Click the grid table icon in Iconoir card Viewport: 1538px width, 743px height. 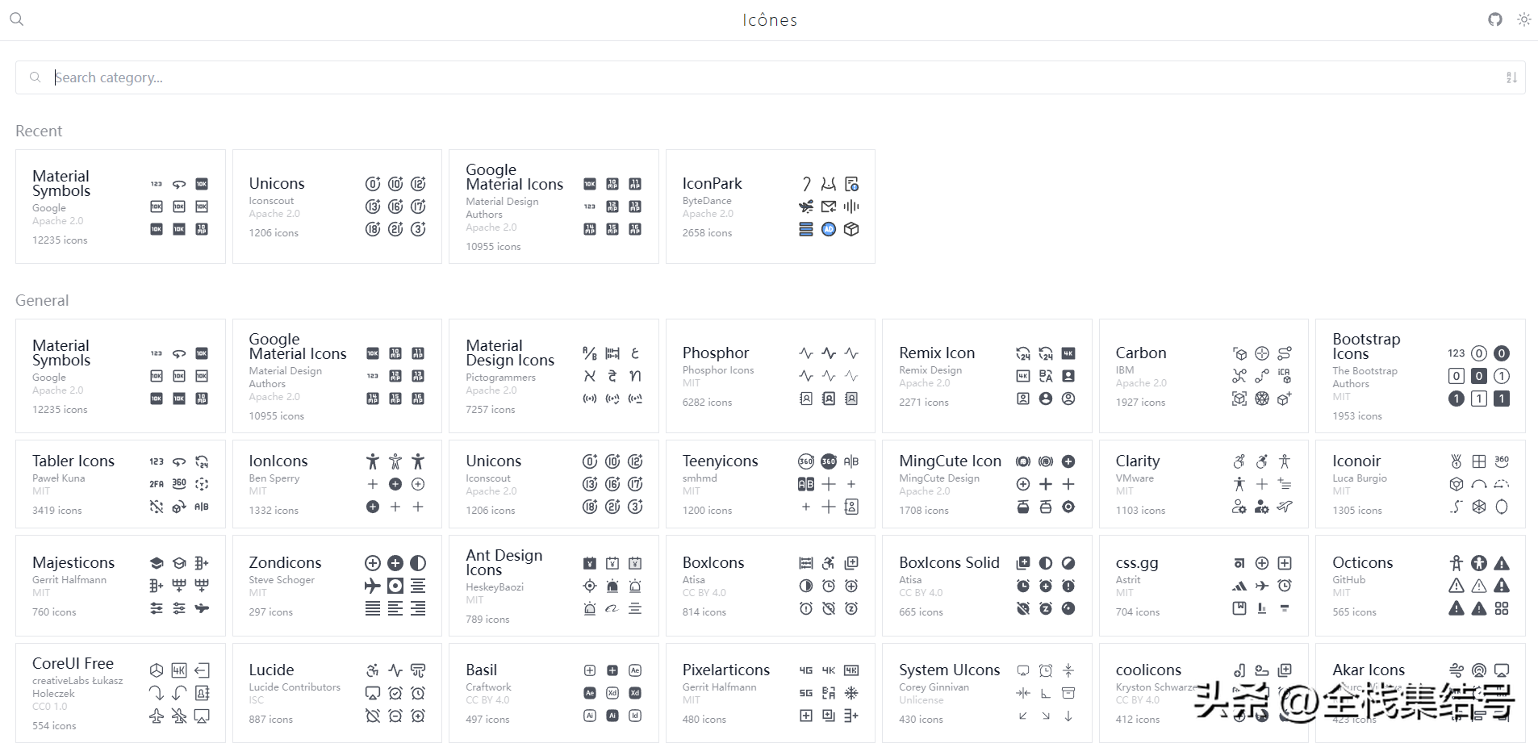click(1479, 461)
